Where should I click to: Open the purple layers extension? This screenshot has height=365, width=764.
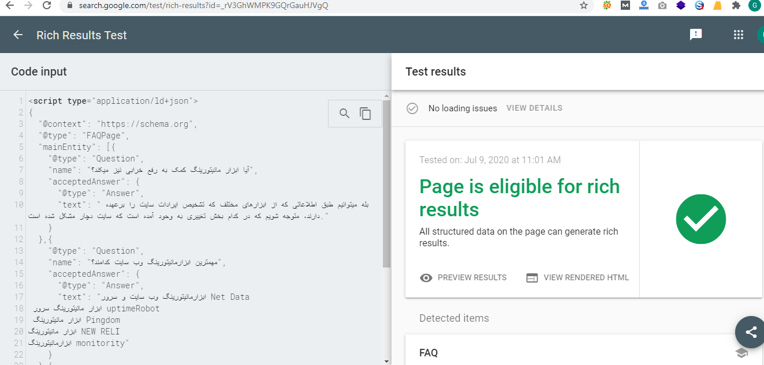click(x=681, y=5)
